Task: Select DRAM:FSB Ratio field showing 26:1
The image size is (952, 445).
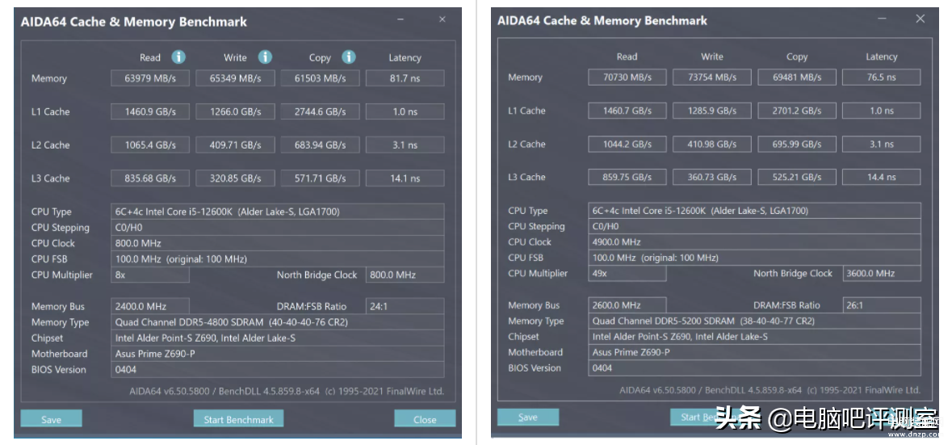Action: 882,305
